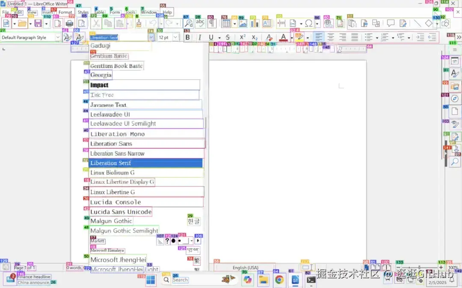Cut selection with the scissors icon
The width and height of the screenshot is (462, 288).
96,23
